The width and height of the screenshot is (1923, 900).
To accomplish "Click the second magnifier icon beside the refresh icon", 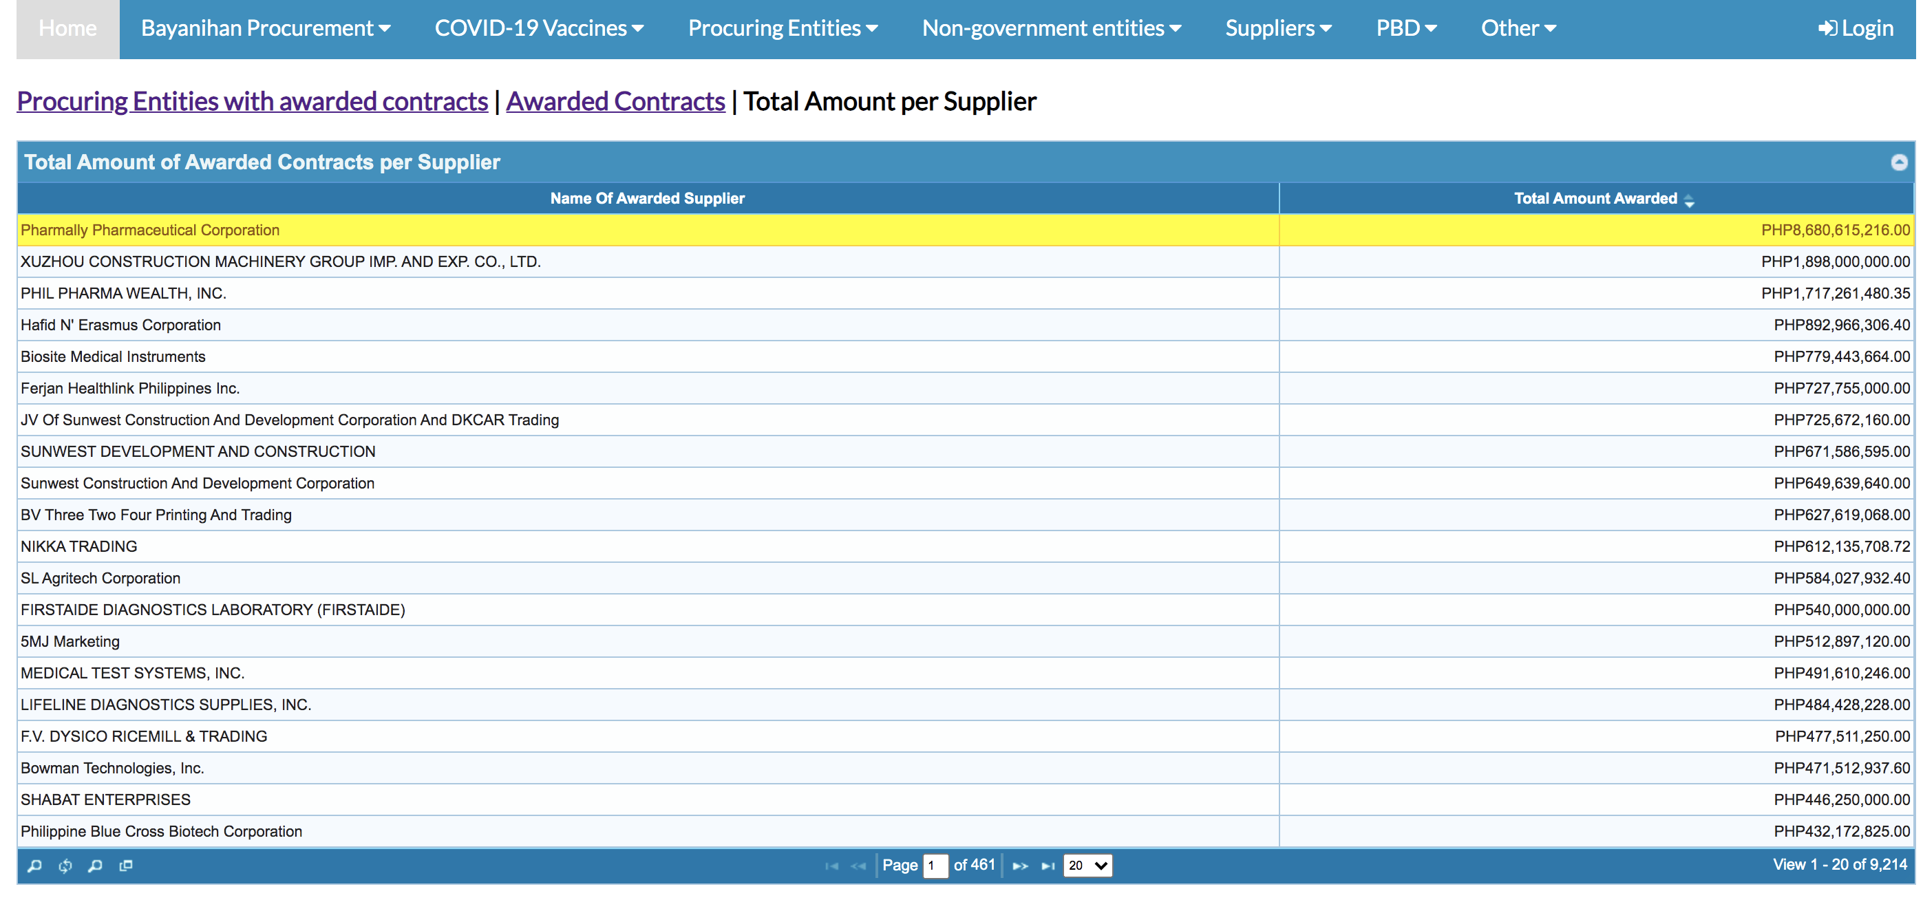I will [95, 866].
